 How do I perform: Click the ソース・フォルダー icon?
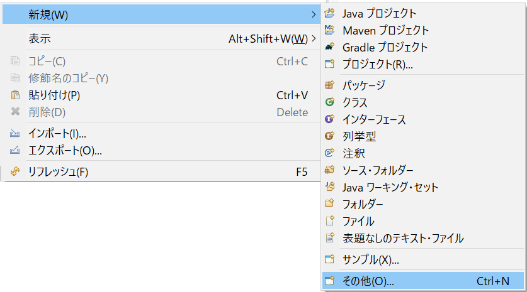(330, 170)
